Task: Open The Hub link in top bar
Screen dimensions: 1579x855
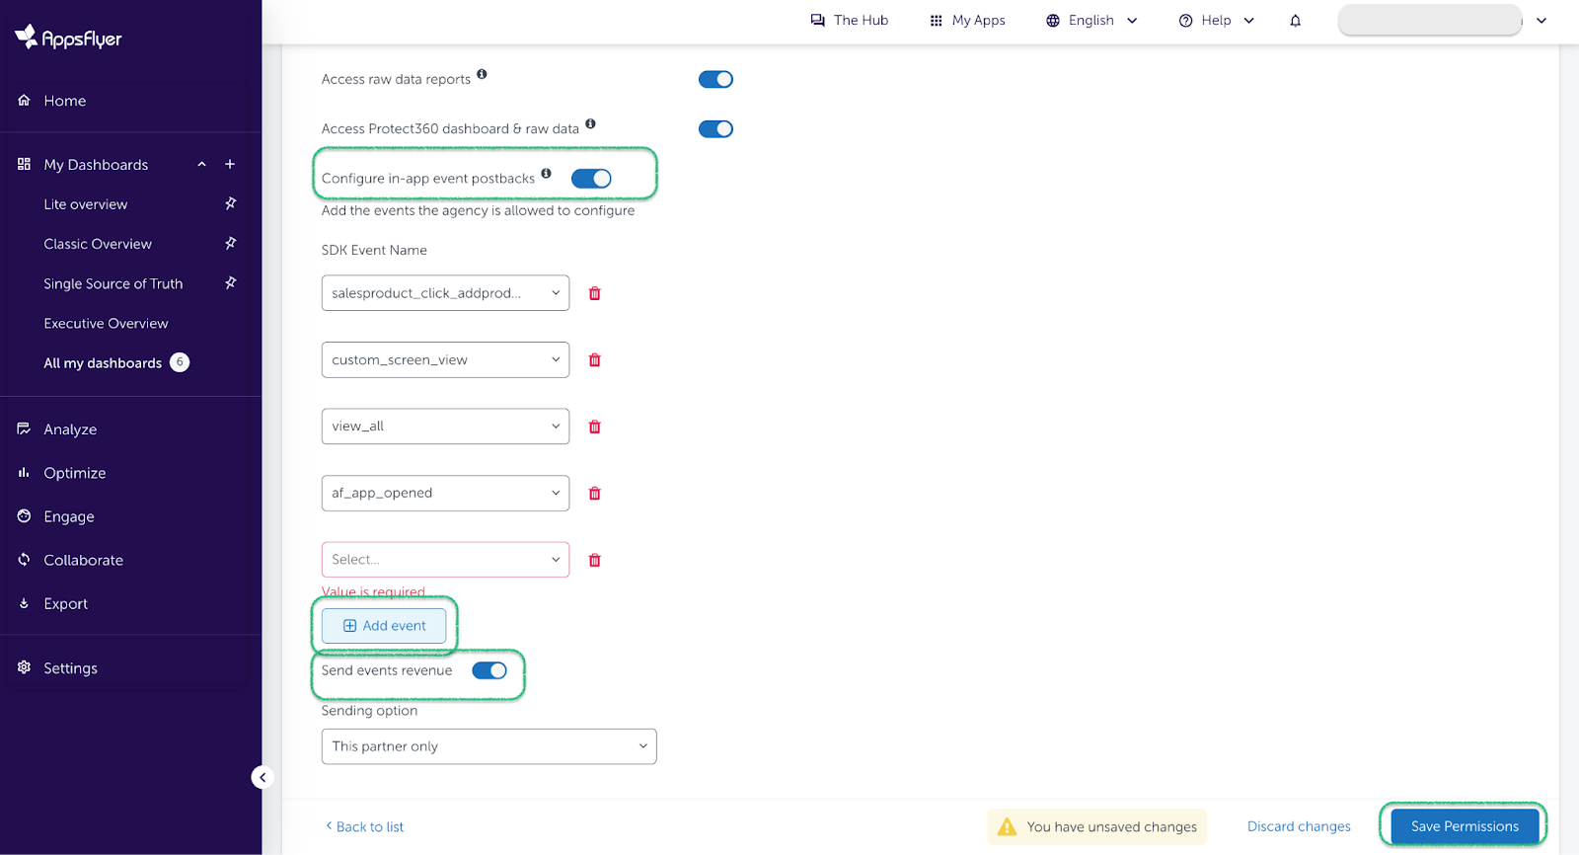Action: point(850,20)
